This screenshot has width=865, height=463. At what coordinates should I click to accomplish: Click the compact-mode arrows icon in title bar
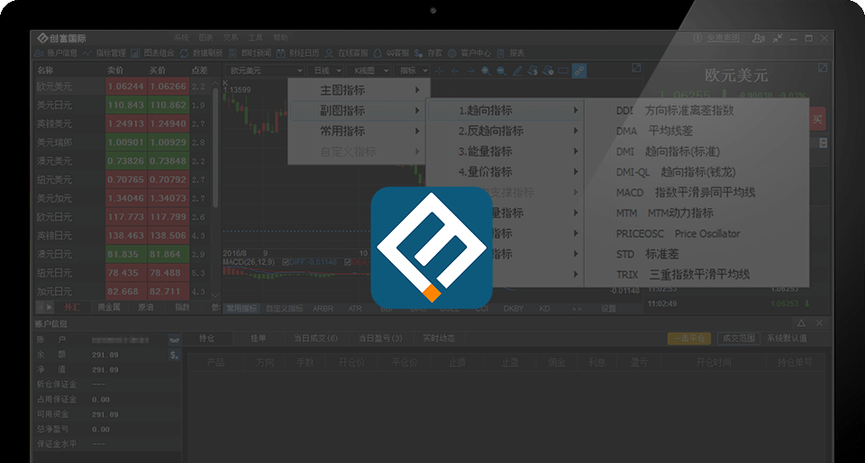coord(778,38)
